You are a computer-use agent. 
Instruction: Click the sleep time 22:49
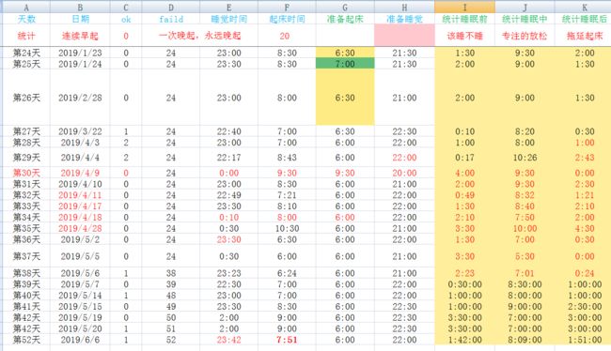click(228, 195)
